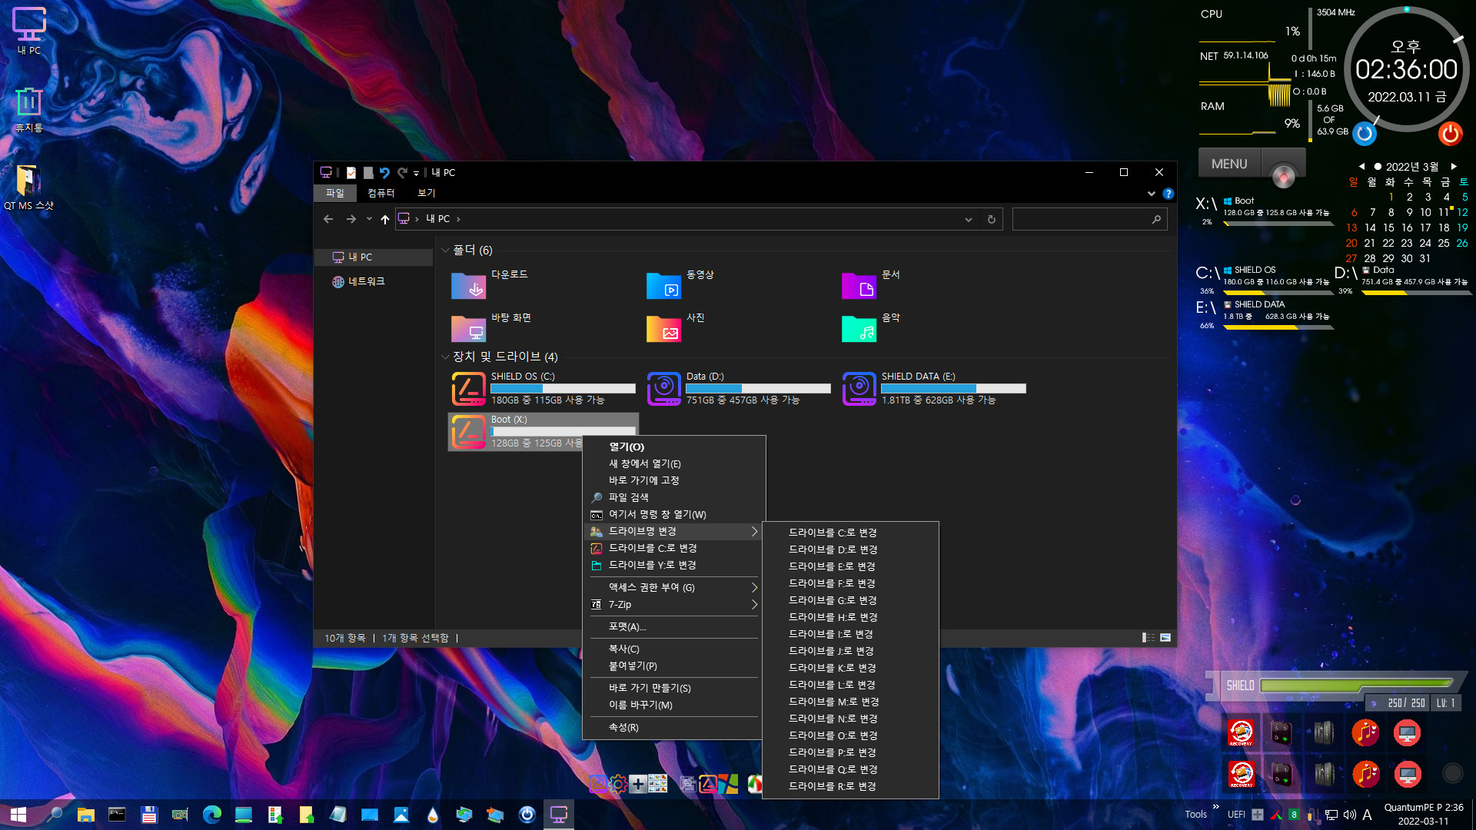Image resolution: width=1476 pixels, height=830 pixels.
Task: Open the QT MS 스샷 desktop folder
Action: (x=28, y=187)
